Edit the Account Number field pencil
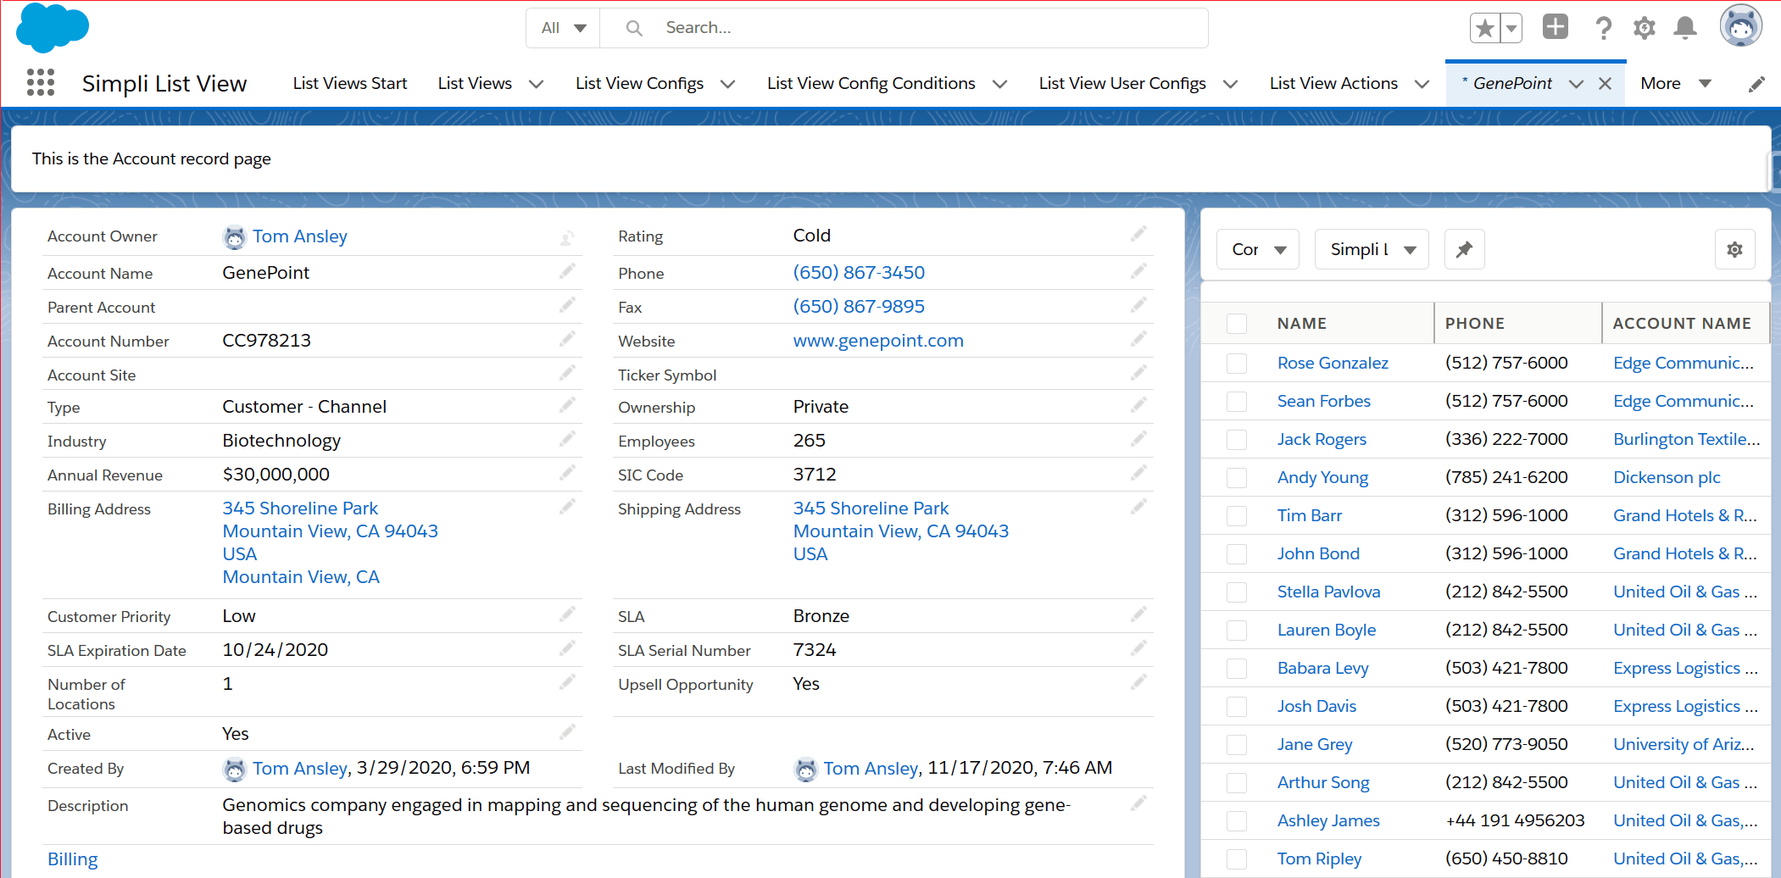This screenshot has width=1781, height=878. [x=567, y=339]
